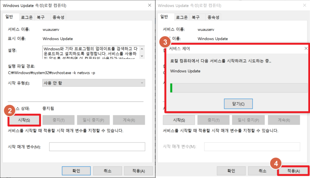This screenshot has width=310, height=178.
Task: Click the 시작(S) button in left window
Action: point(24,120)
